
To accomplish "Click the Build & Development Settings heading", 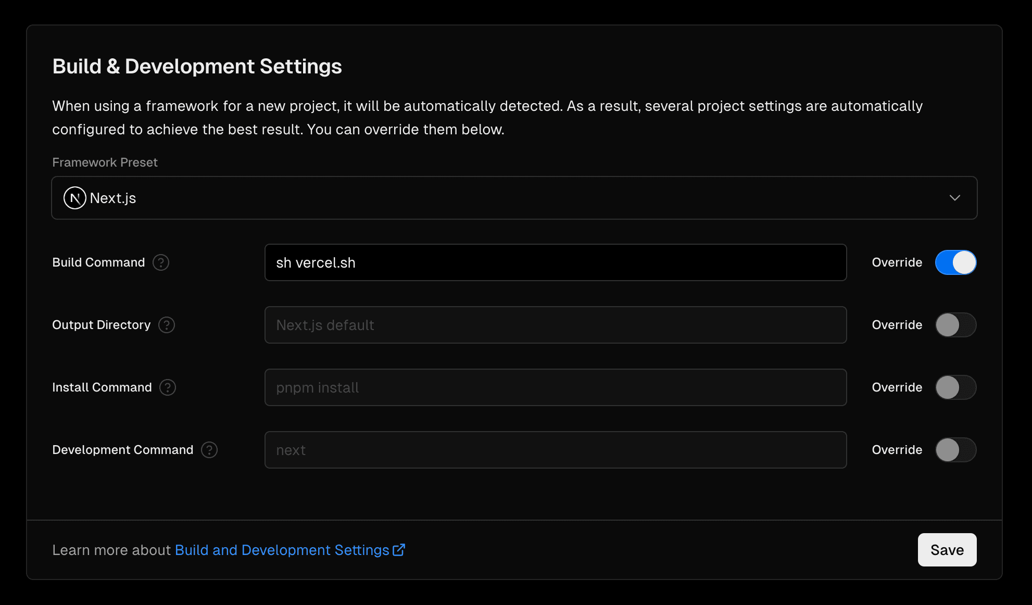I will (197, 66).
